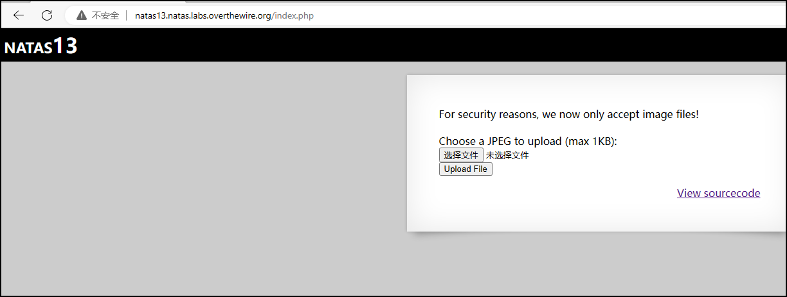Click the browser back arrow

[x=19, y=15]
